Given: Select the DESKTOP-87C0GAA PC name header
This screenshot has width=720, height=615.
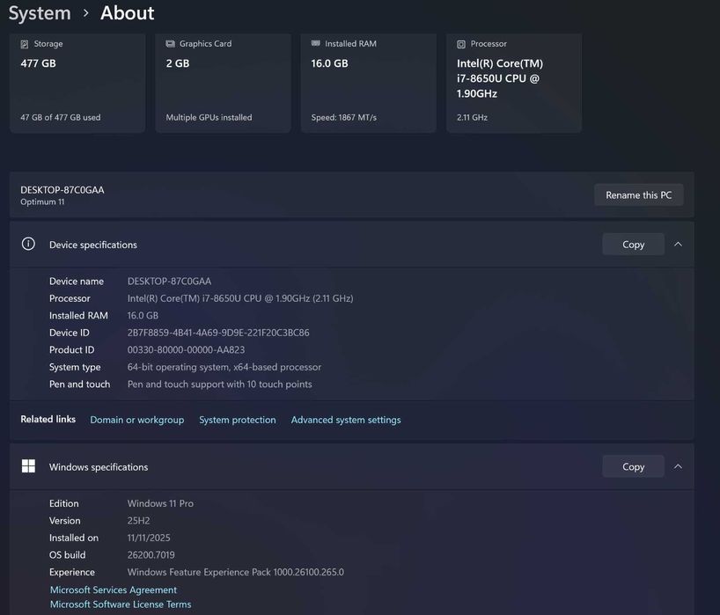Looking at the screenshot, I should [x=62, y=189].
